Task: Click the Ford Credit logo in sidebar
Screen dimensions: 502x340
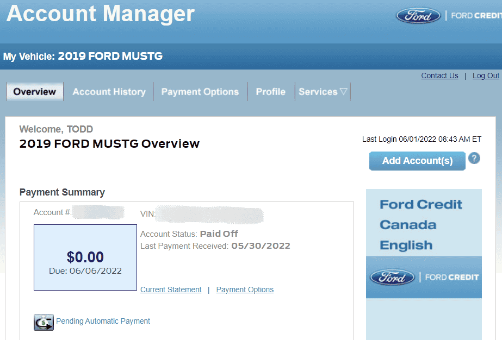Action: [424, 277]
